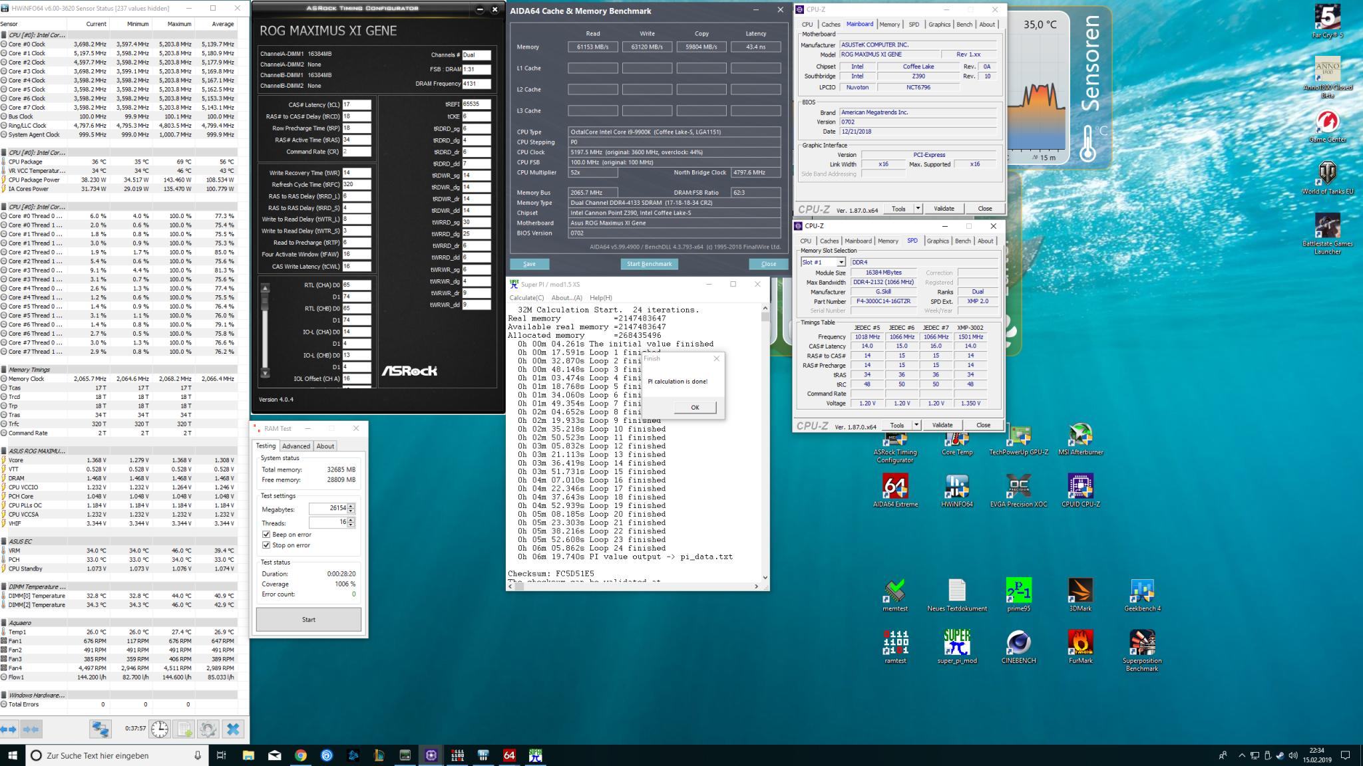Viewport: 1363px width, 766px height.
Task: Open TechPowerUp GPU-Z desktop icon
Action: click(x=1018, y=439)
